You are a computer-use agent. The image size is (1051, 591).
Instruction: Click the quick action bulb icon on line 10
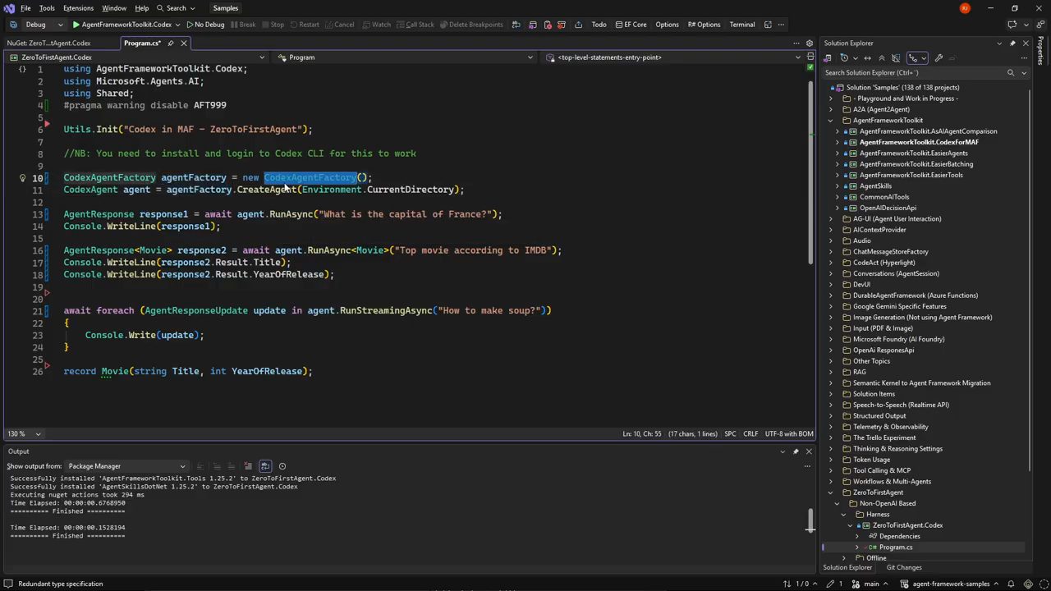(23, 177)
